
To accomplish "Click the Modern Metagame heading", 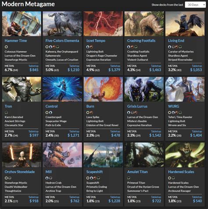I will [x=28, y=4].
